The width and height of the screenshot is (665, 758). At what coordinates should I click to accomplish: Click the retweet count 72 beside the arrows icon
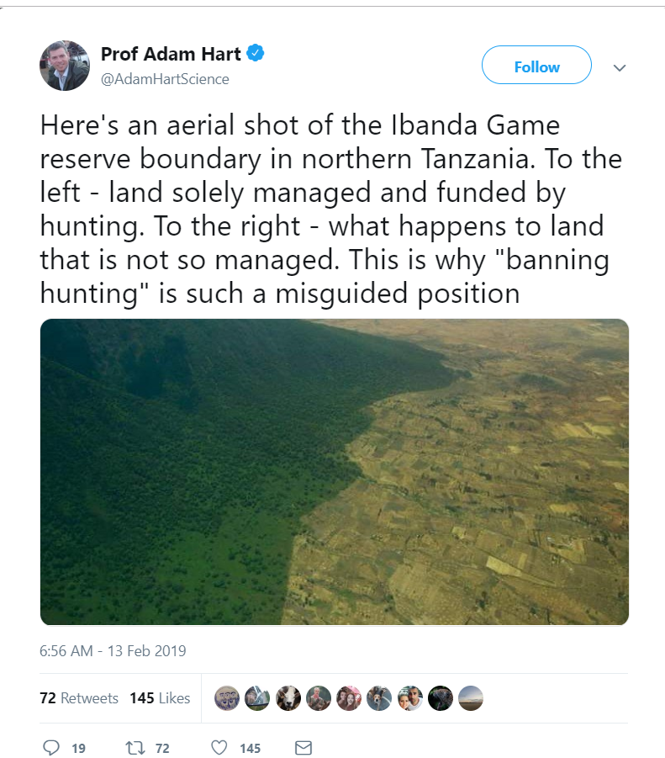point(160,748)
